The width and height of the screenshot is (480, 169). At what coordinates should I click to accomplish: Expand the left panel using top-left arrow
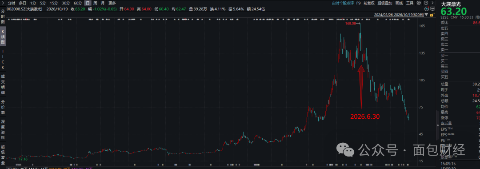(x=3, y=3)
